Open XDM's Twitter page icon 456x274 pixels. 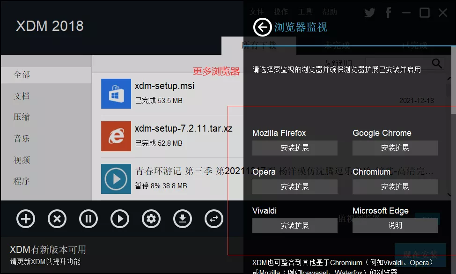(x=369, y=13)
